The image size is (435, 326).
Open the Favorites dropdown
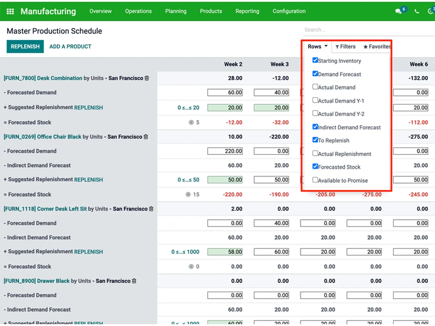pyautogui.click(x=377, y=46)
